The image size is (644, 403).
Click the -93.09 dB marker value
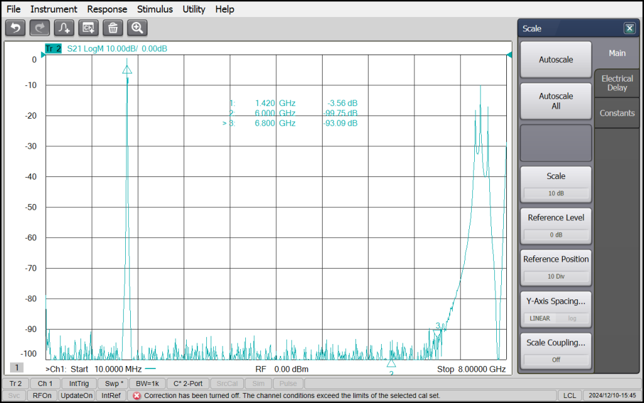(340, 123)
